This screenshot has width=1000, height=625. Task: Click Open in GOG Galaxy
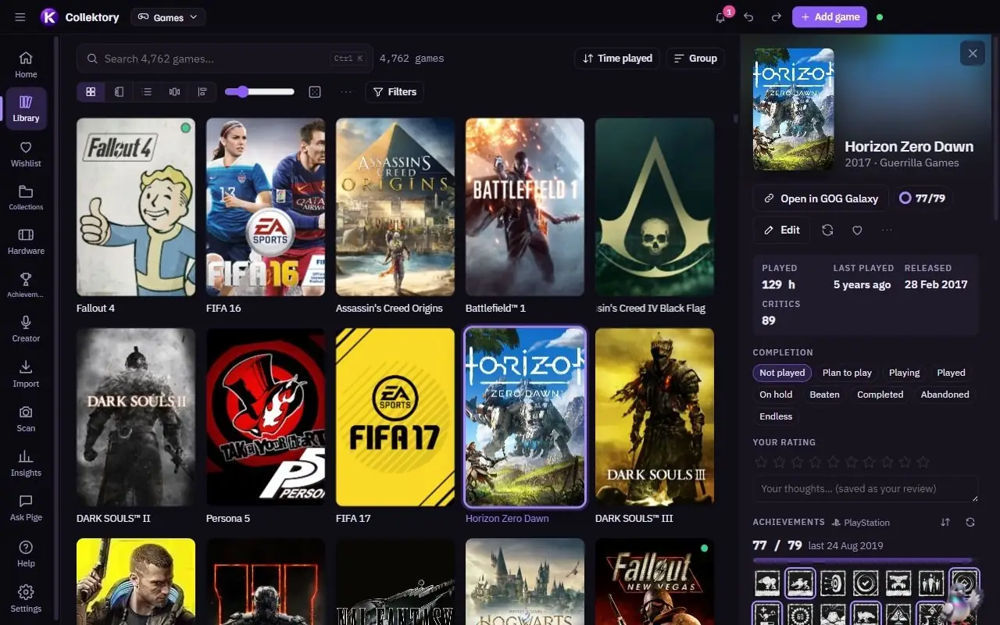tap(820, 198)
